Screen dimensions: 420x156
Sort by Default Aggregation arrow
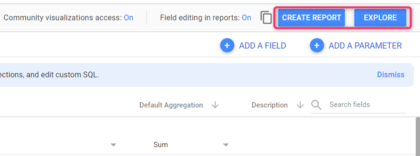coord(215,105)
